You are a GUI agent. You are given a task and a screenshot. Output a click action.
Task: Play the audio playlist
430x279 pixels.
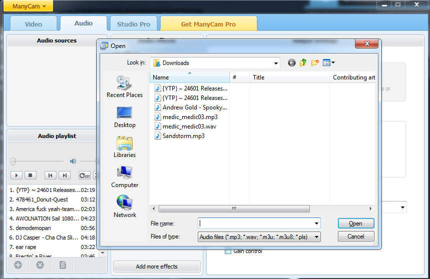(17, 175)
